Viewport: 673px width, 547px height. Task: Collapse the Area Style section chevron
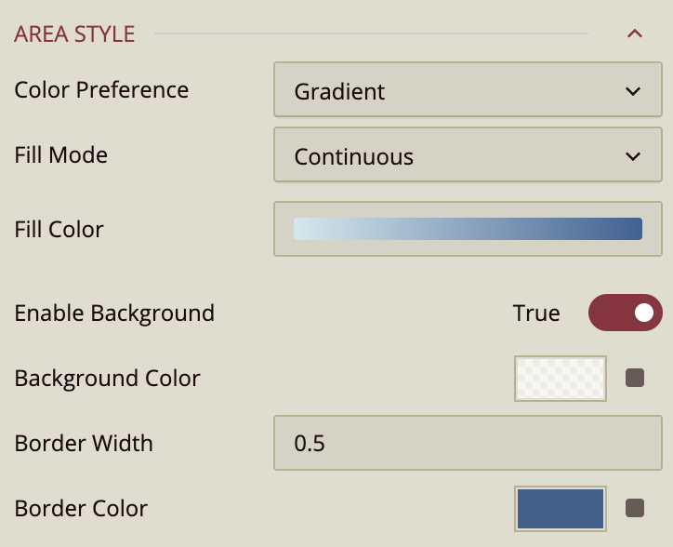point(635,34)
